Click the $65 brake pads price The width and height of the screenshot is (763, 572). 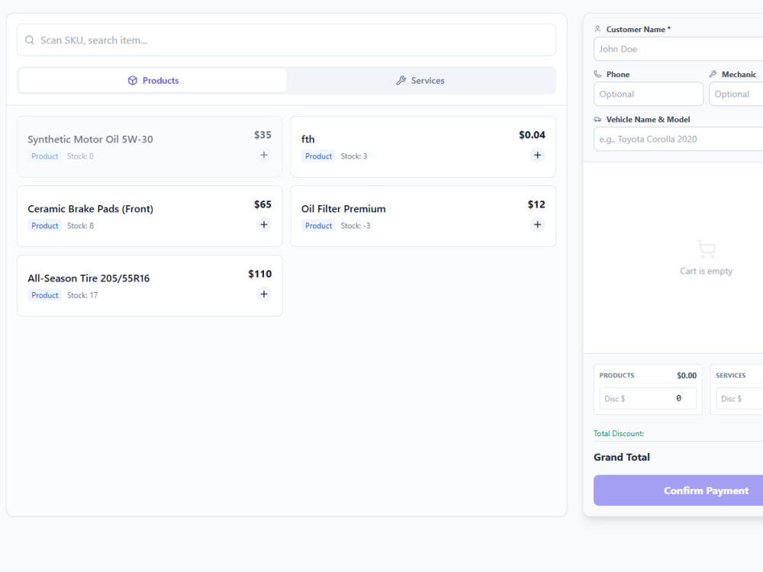point(262,204)
